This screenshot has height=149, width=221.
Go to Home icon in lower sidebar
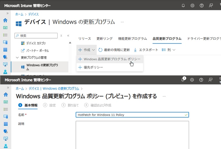point(6,94)
